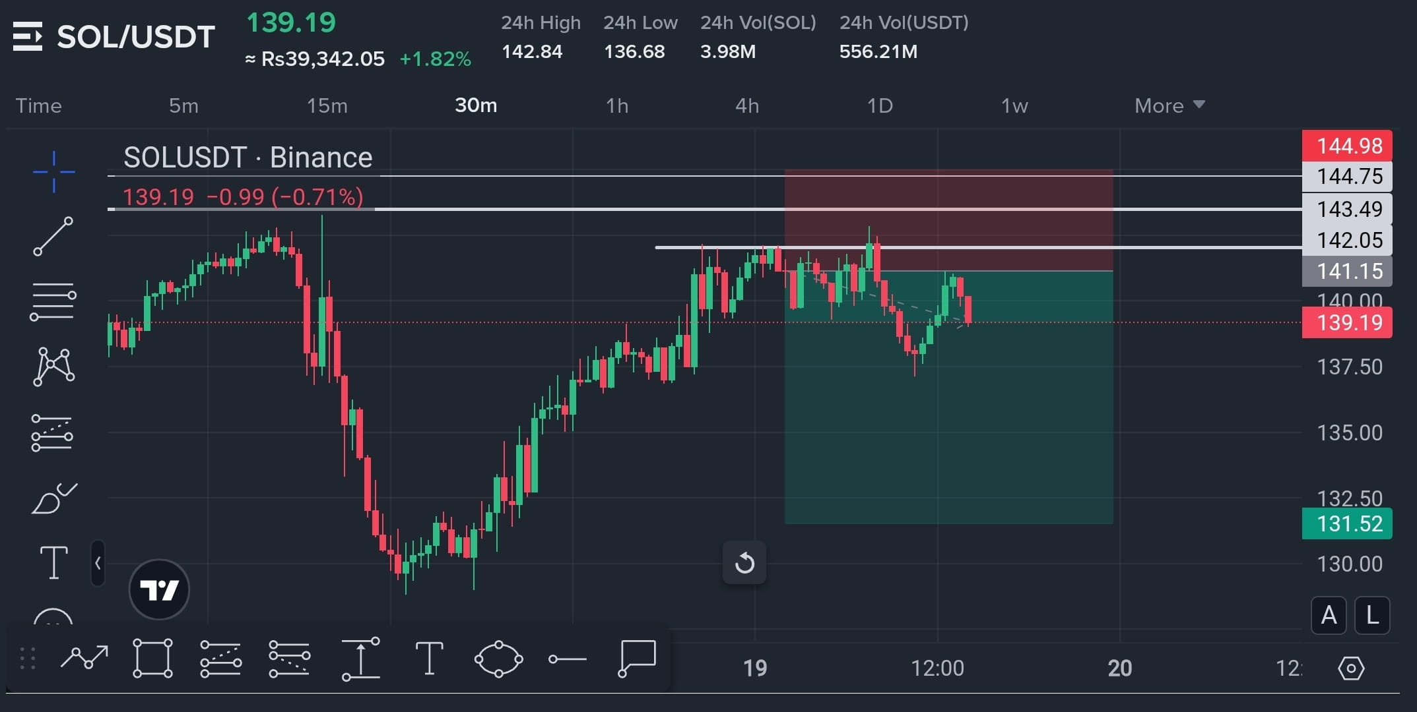Select the short position tool with falling dashes
The height and width of the screenshot is (712, 1417).
[289, 659]
